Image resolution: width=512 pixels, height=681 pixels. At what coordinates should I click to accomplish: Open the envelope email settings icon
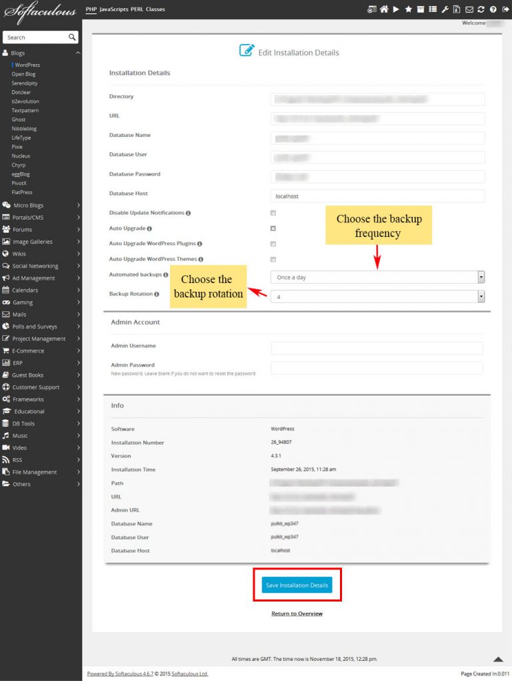tap(469, 9)
